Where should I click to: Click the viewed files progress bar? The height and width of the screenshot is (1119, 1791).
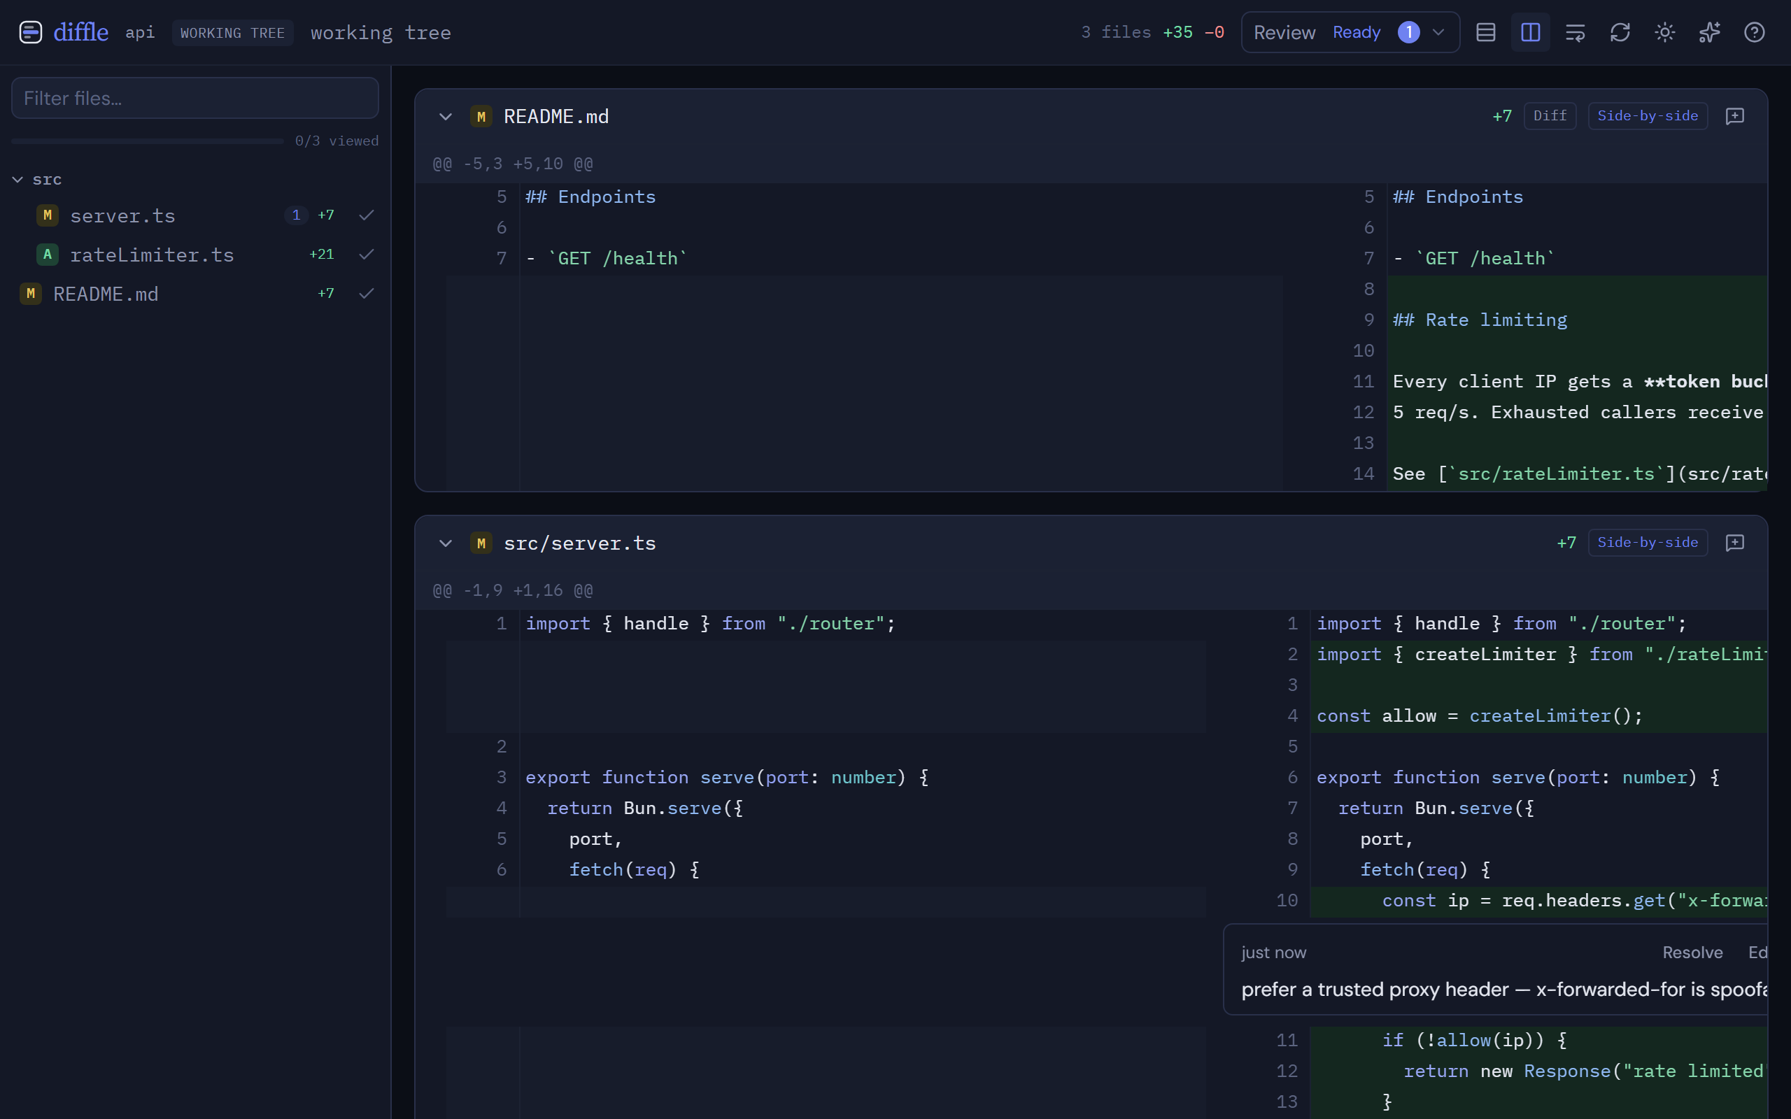pos(148,141)
